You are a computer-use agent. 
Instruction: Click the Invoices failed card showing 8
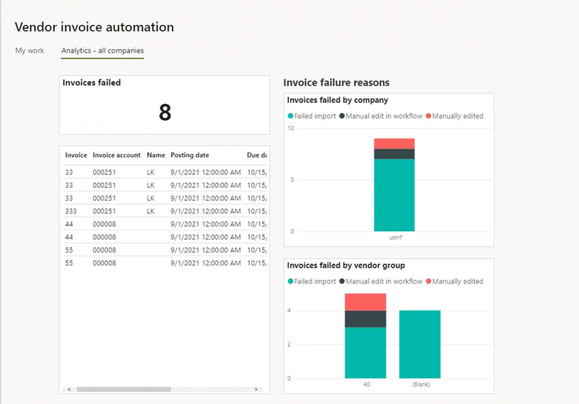165,105
